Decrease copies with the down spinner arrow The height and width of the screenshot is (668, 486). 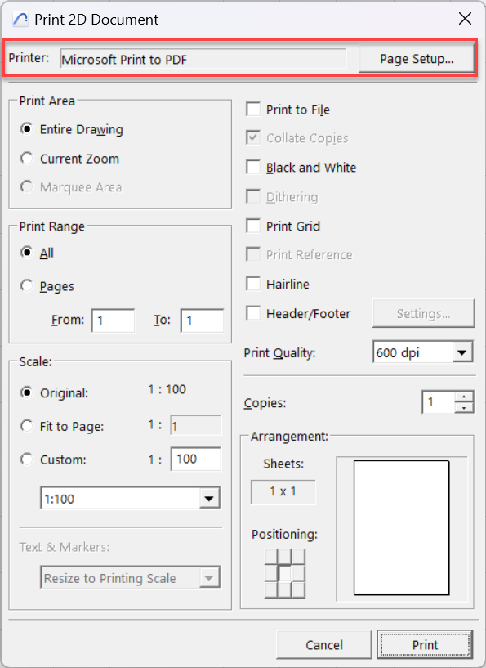point(464,408)
